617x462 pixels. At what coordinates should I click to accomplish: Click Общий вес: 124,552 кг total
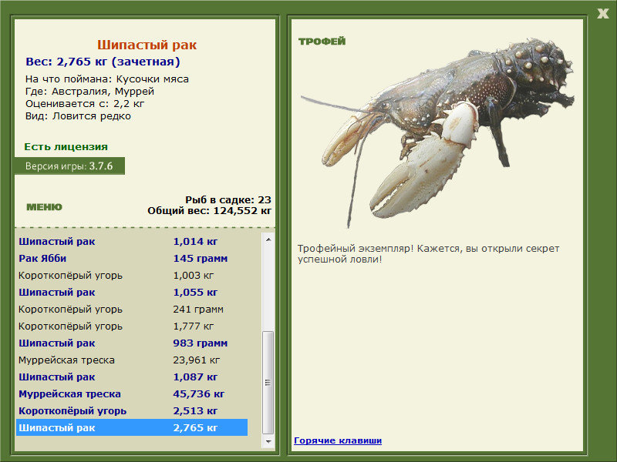pos(209,211)
